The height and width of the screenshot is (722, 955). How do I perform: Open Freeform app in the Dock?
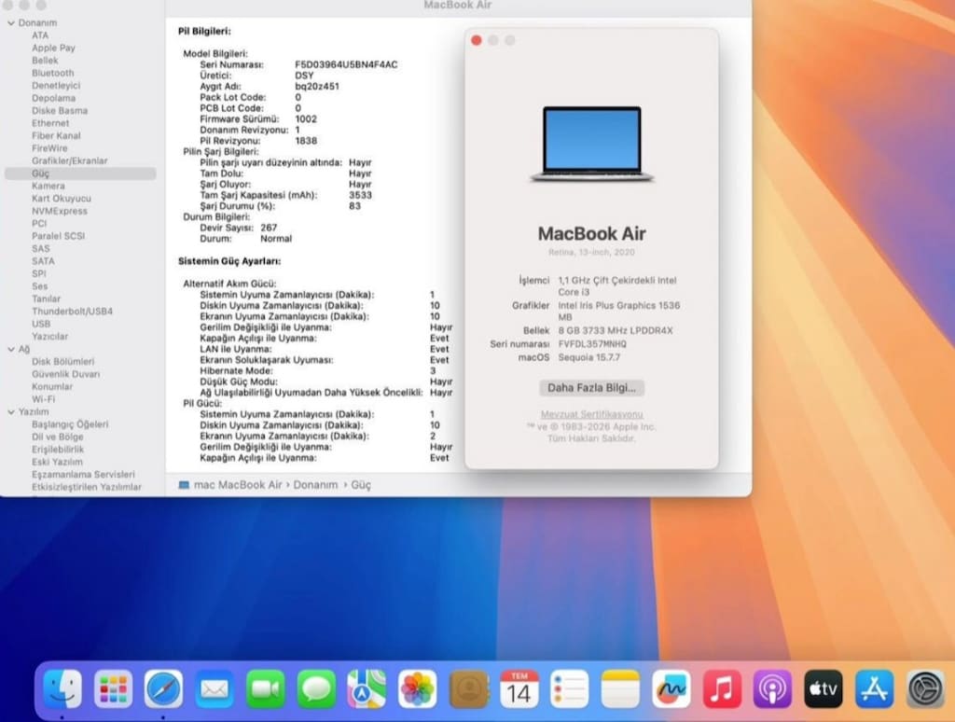[x=671, y=689]
